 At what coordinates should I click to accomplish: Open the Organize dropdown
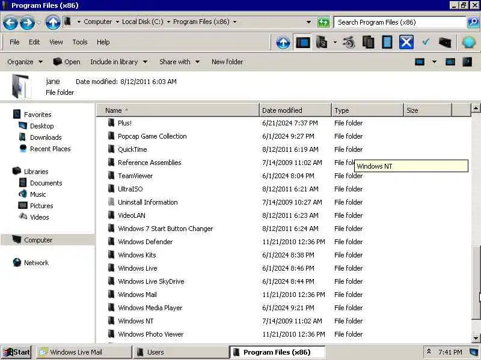pos(25,62)
